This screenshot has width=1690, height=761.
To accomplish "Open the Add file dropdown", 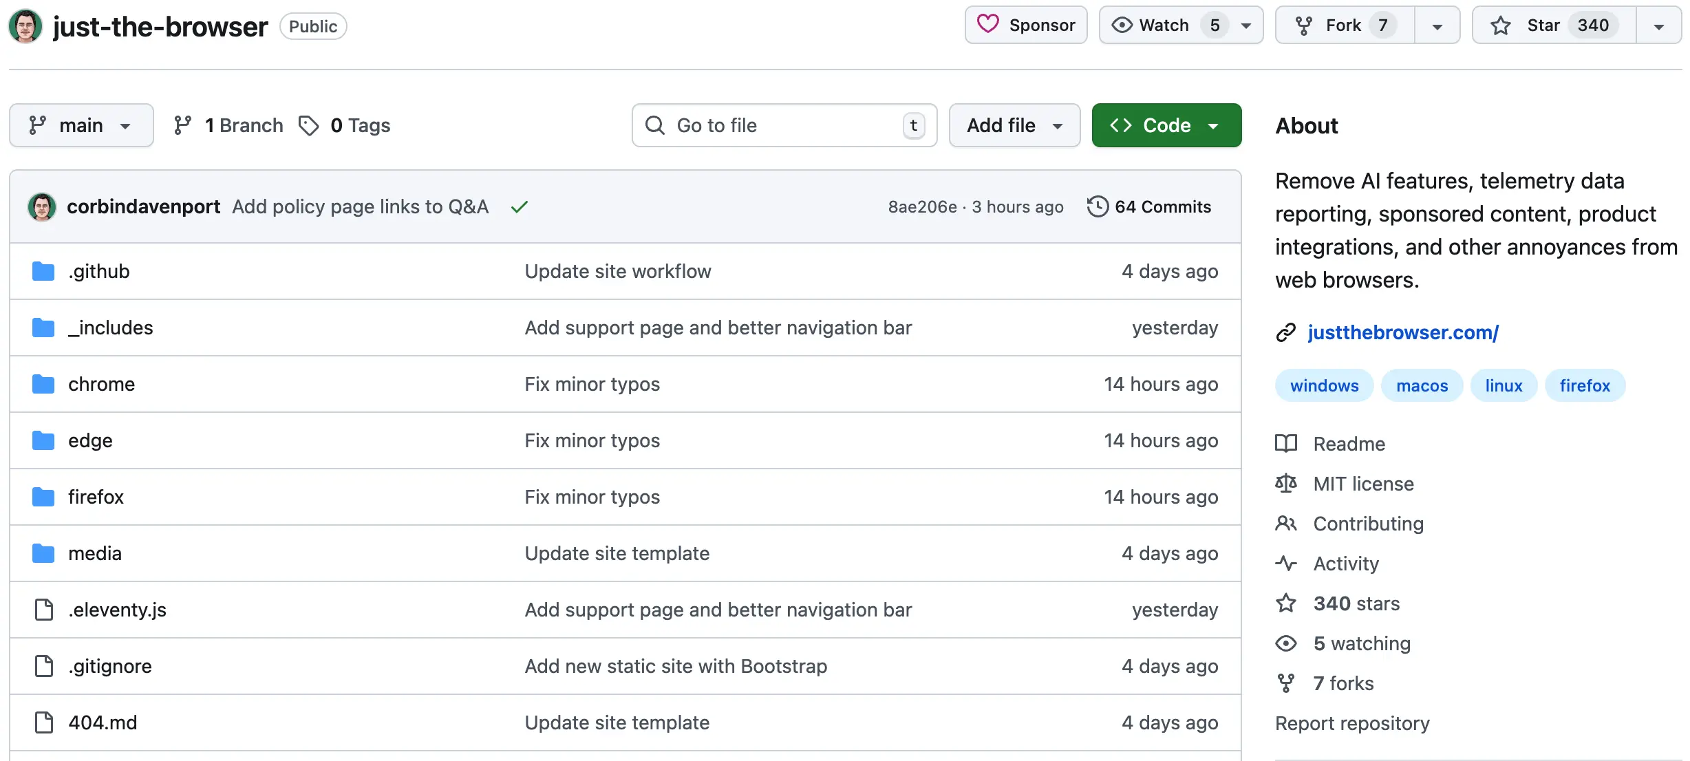I will coord(1014,125).
